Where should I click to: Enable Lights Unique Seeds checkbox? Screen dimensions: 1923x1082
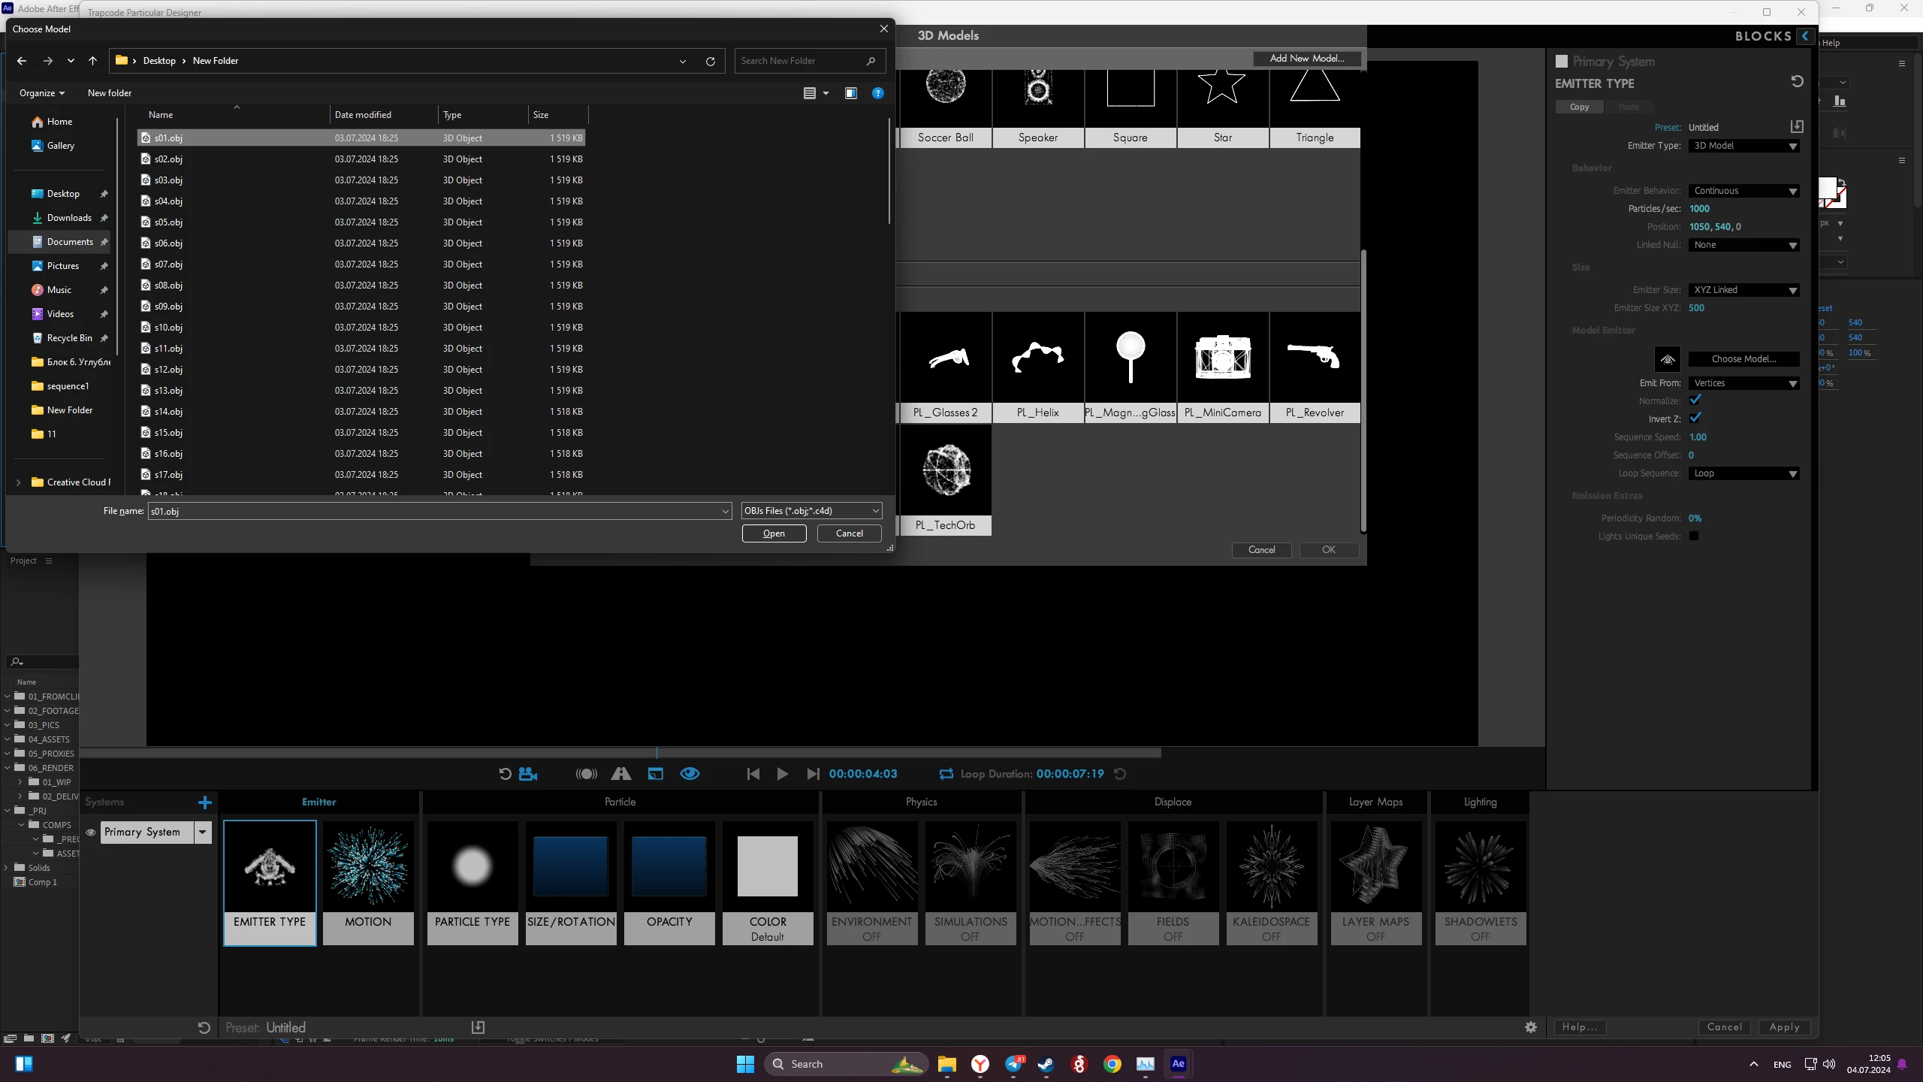[1694, 536]
